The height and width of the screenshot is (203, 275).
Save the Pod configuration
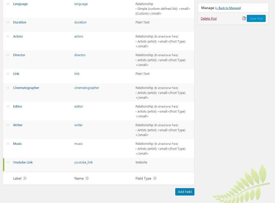[256, 18]
